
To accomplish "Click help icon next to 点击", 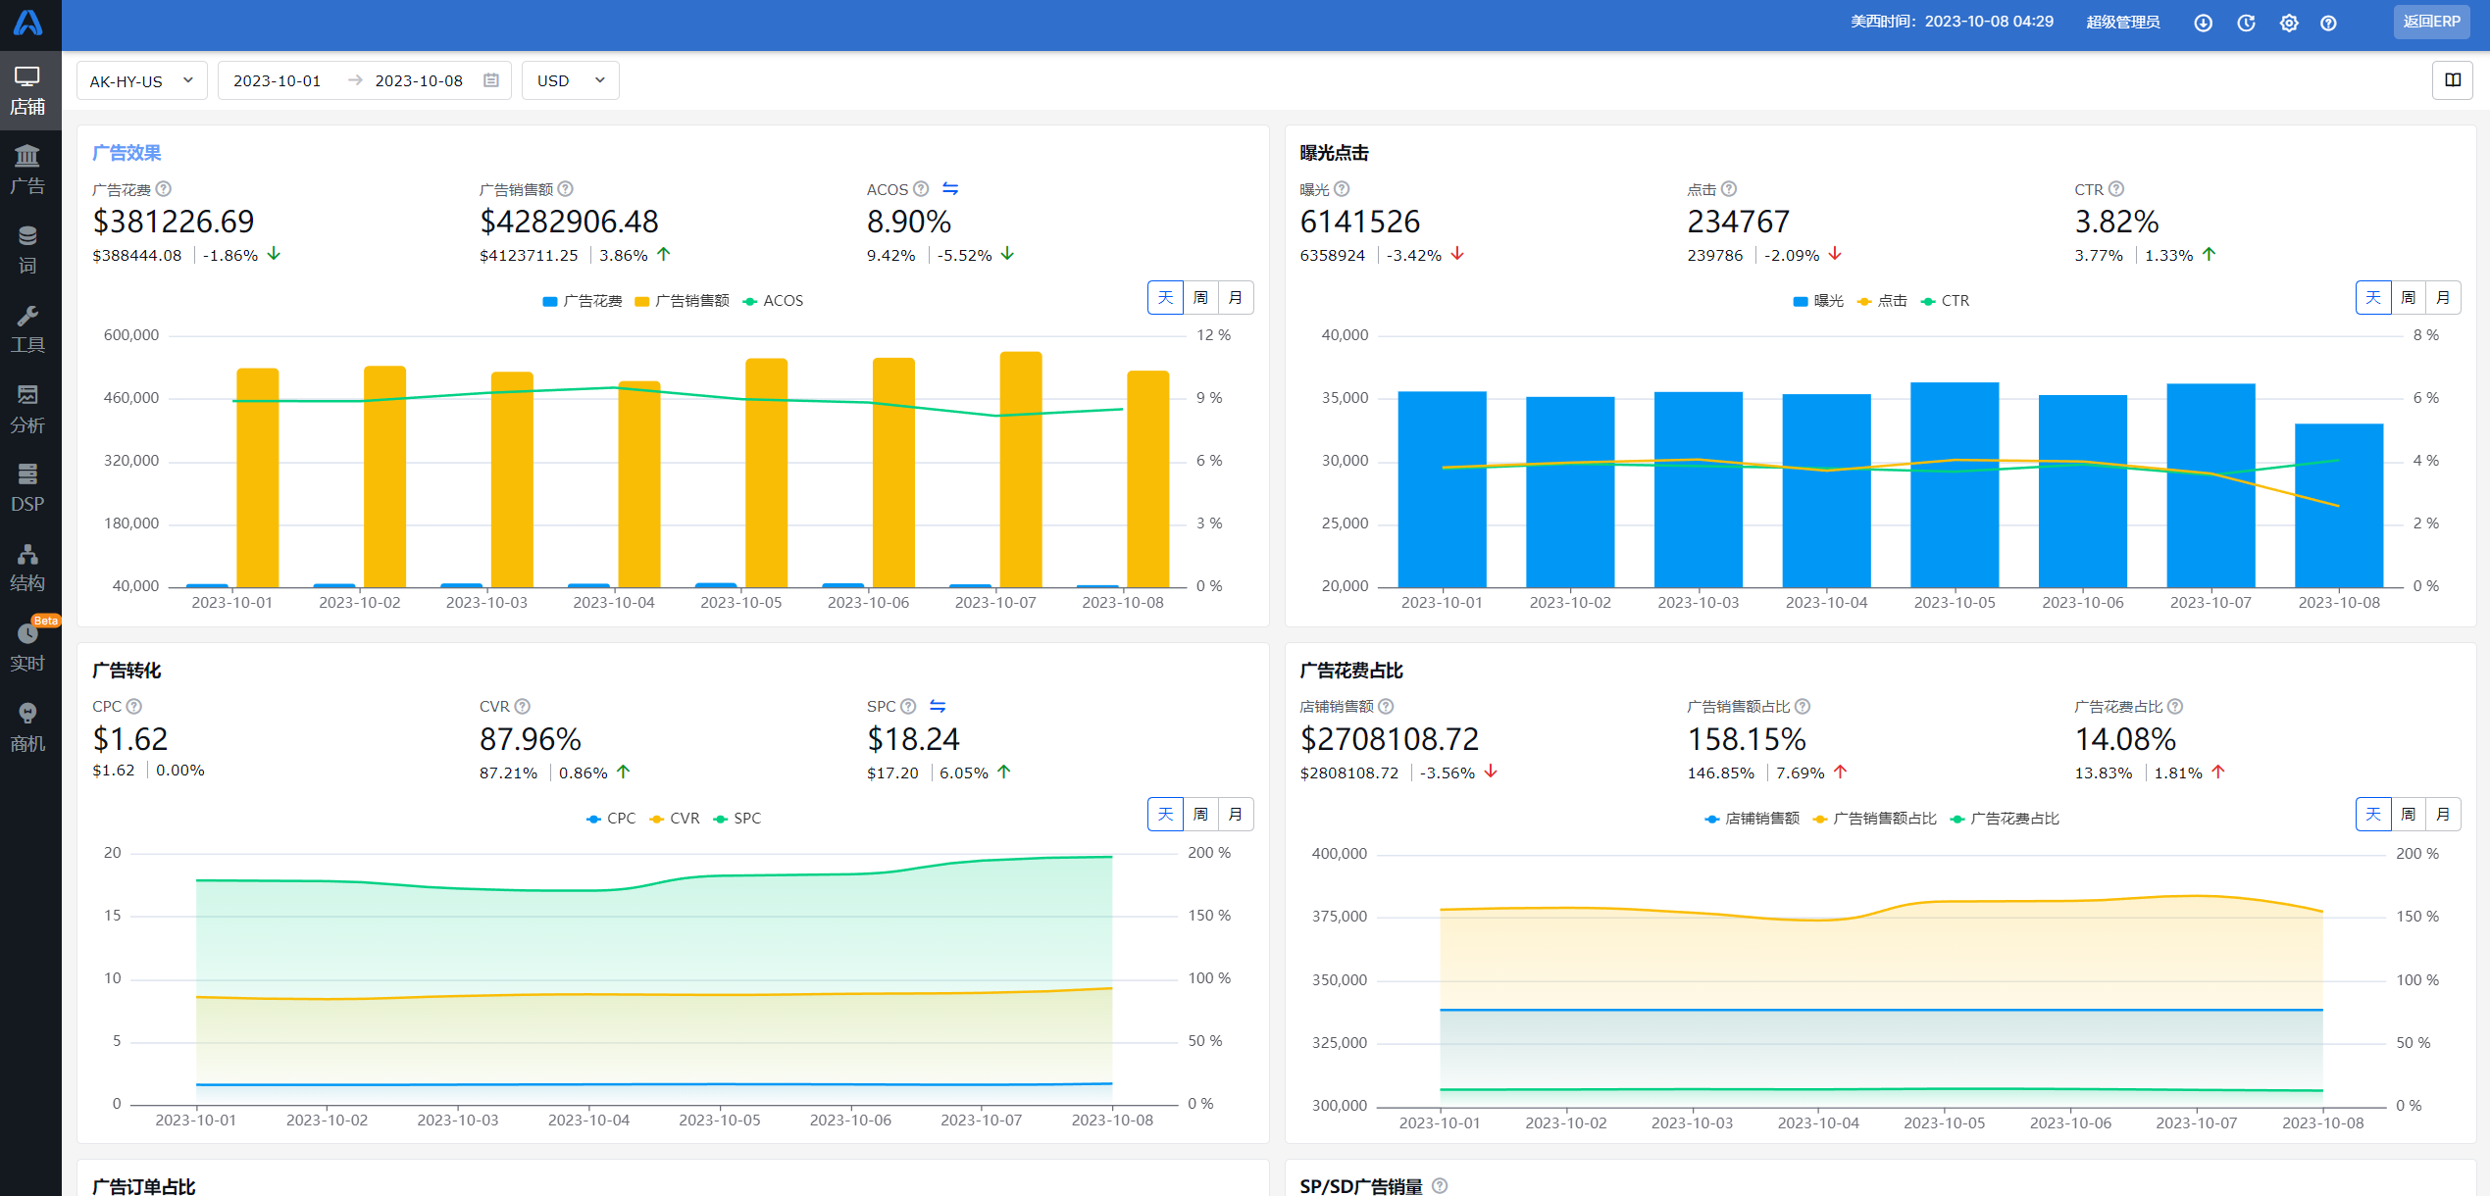I will (x=1728, y=188).
